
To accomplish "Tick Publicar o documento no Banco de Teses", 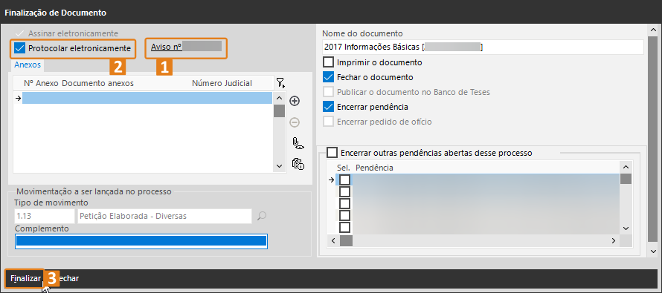I will [x=329, y=92].
